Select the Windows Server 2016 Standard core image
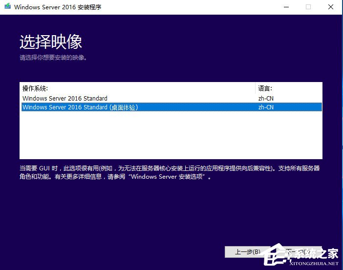343x270 pixels. [x=65, y=99]
